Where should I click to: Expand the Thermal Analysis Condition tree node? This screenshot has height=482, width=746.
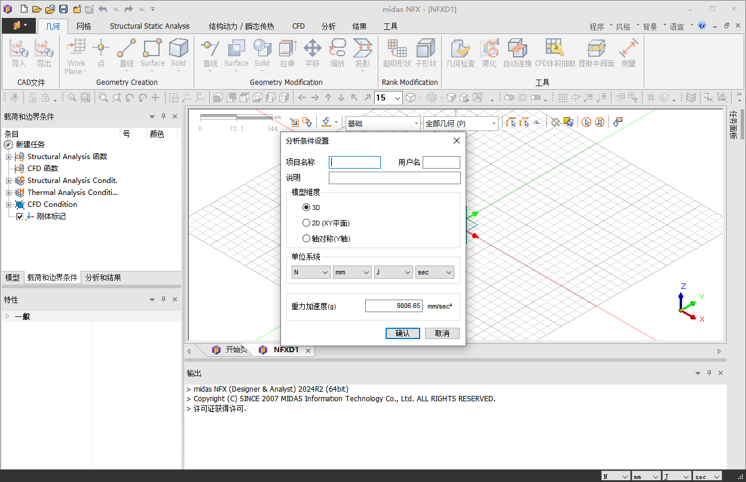[8, 193]
